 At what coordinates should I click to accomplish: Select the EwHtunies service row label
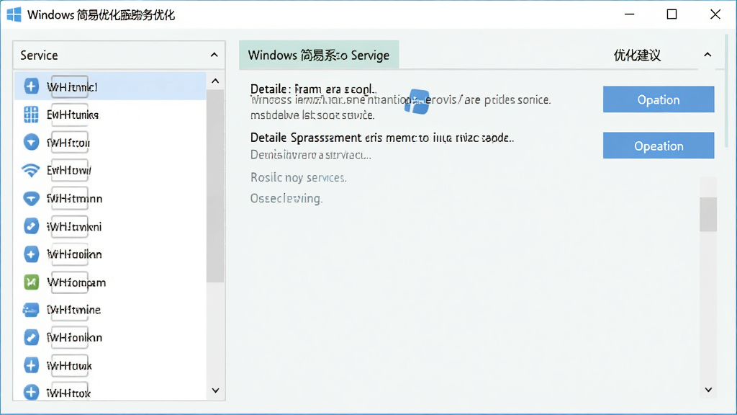(x=73, y=115)
